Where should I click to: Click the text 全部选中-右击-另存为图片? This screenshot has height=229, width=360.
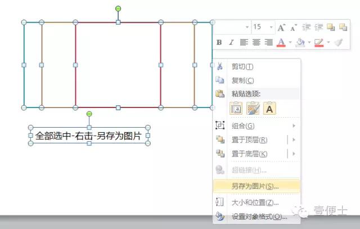tap(88, 136)
